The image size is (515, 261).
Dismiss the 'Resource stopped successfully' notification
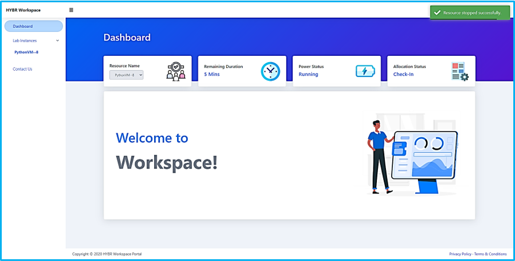(470, 13)
